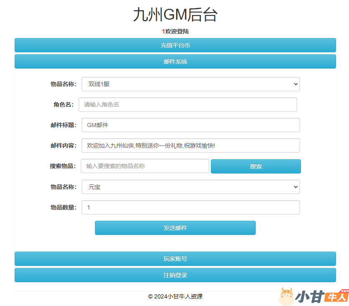Click the 搜索物品 field label
349x306 pixels.
[63, 166]
